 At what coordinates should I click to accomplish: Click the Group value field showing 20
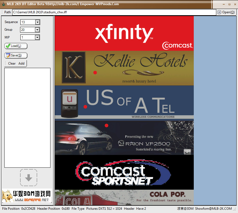tap(28, 30)
